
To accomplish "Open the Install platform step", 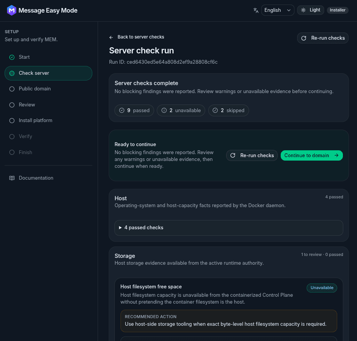I will click(x=48, y=121).
